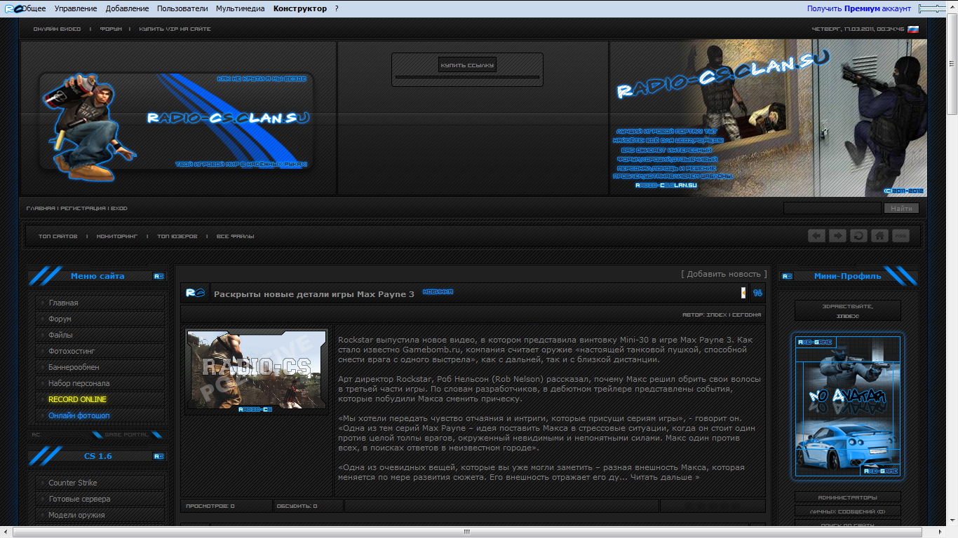958x538 pixels.
Task: Open the Регистрация link
Action: point(83,209)
